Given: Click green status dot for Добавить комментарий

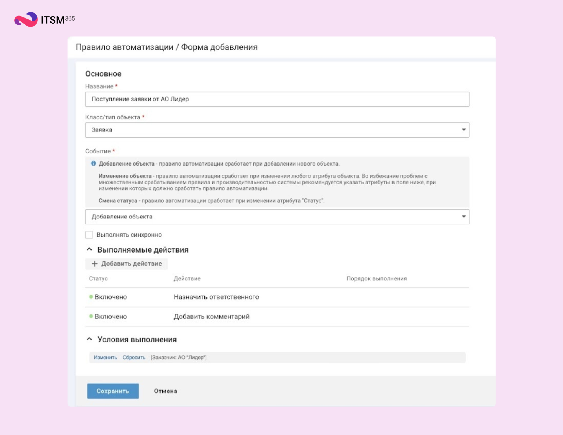Looking at the screenshot, I should pyautogui.click(x=91, y=316).
